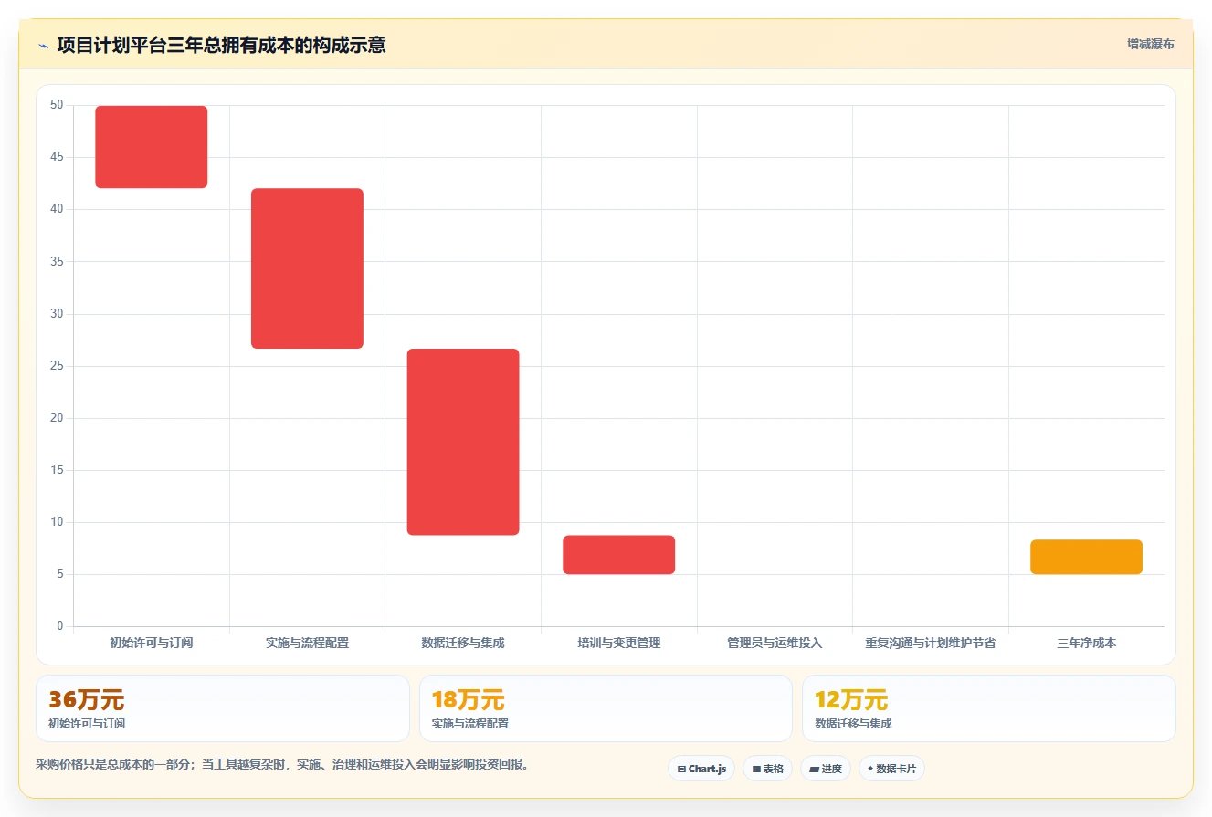
Task: Click the y-axis value 25
Action: (x=57, y=366)
